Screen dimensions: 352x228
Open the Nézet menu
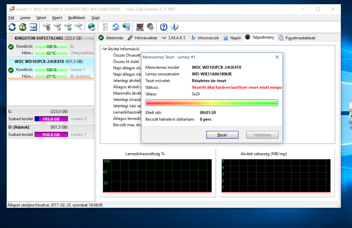click(x=41, y=18)
